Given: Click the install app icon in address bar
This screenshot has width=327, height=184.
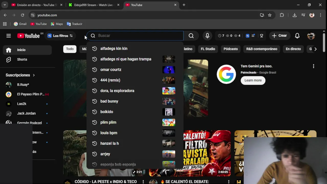Looking at the screenshot, I should point(262,15).
